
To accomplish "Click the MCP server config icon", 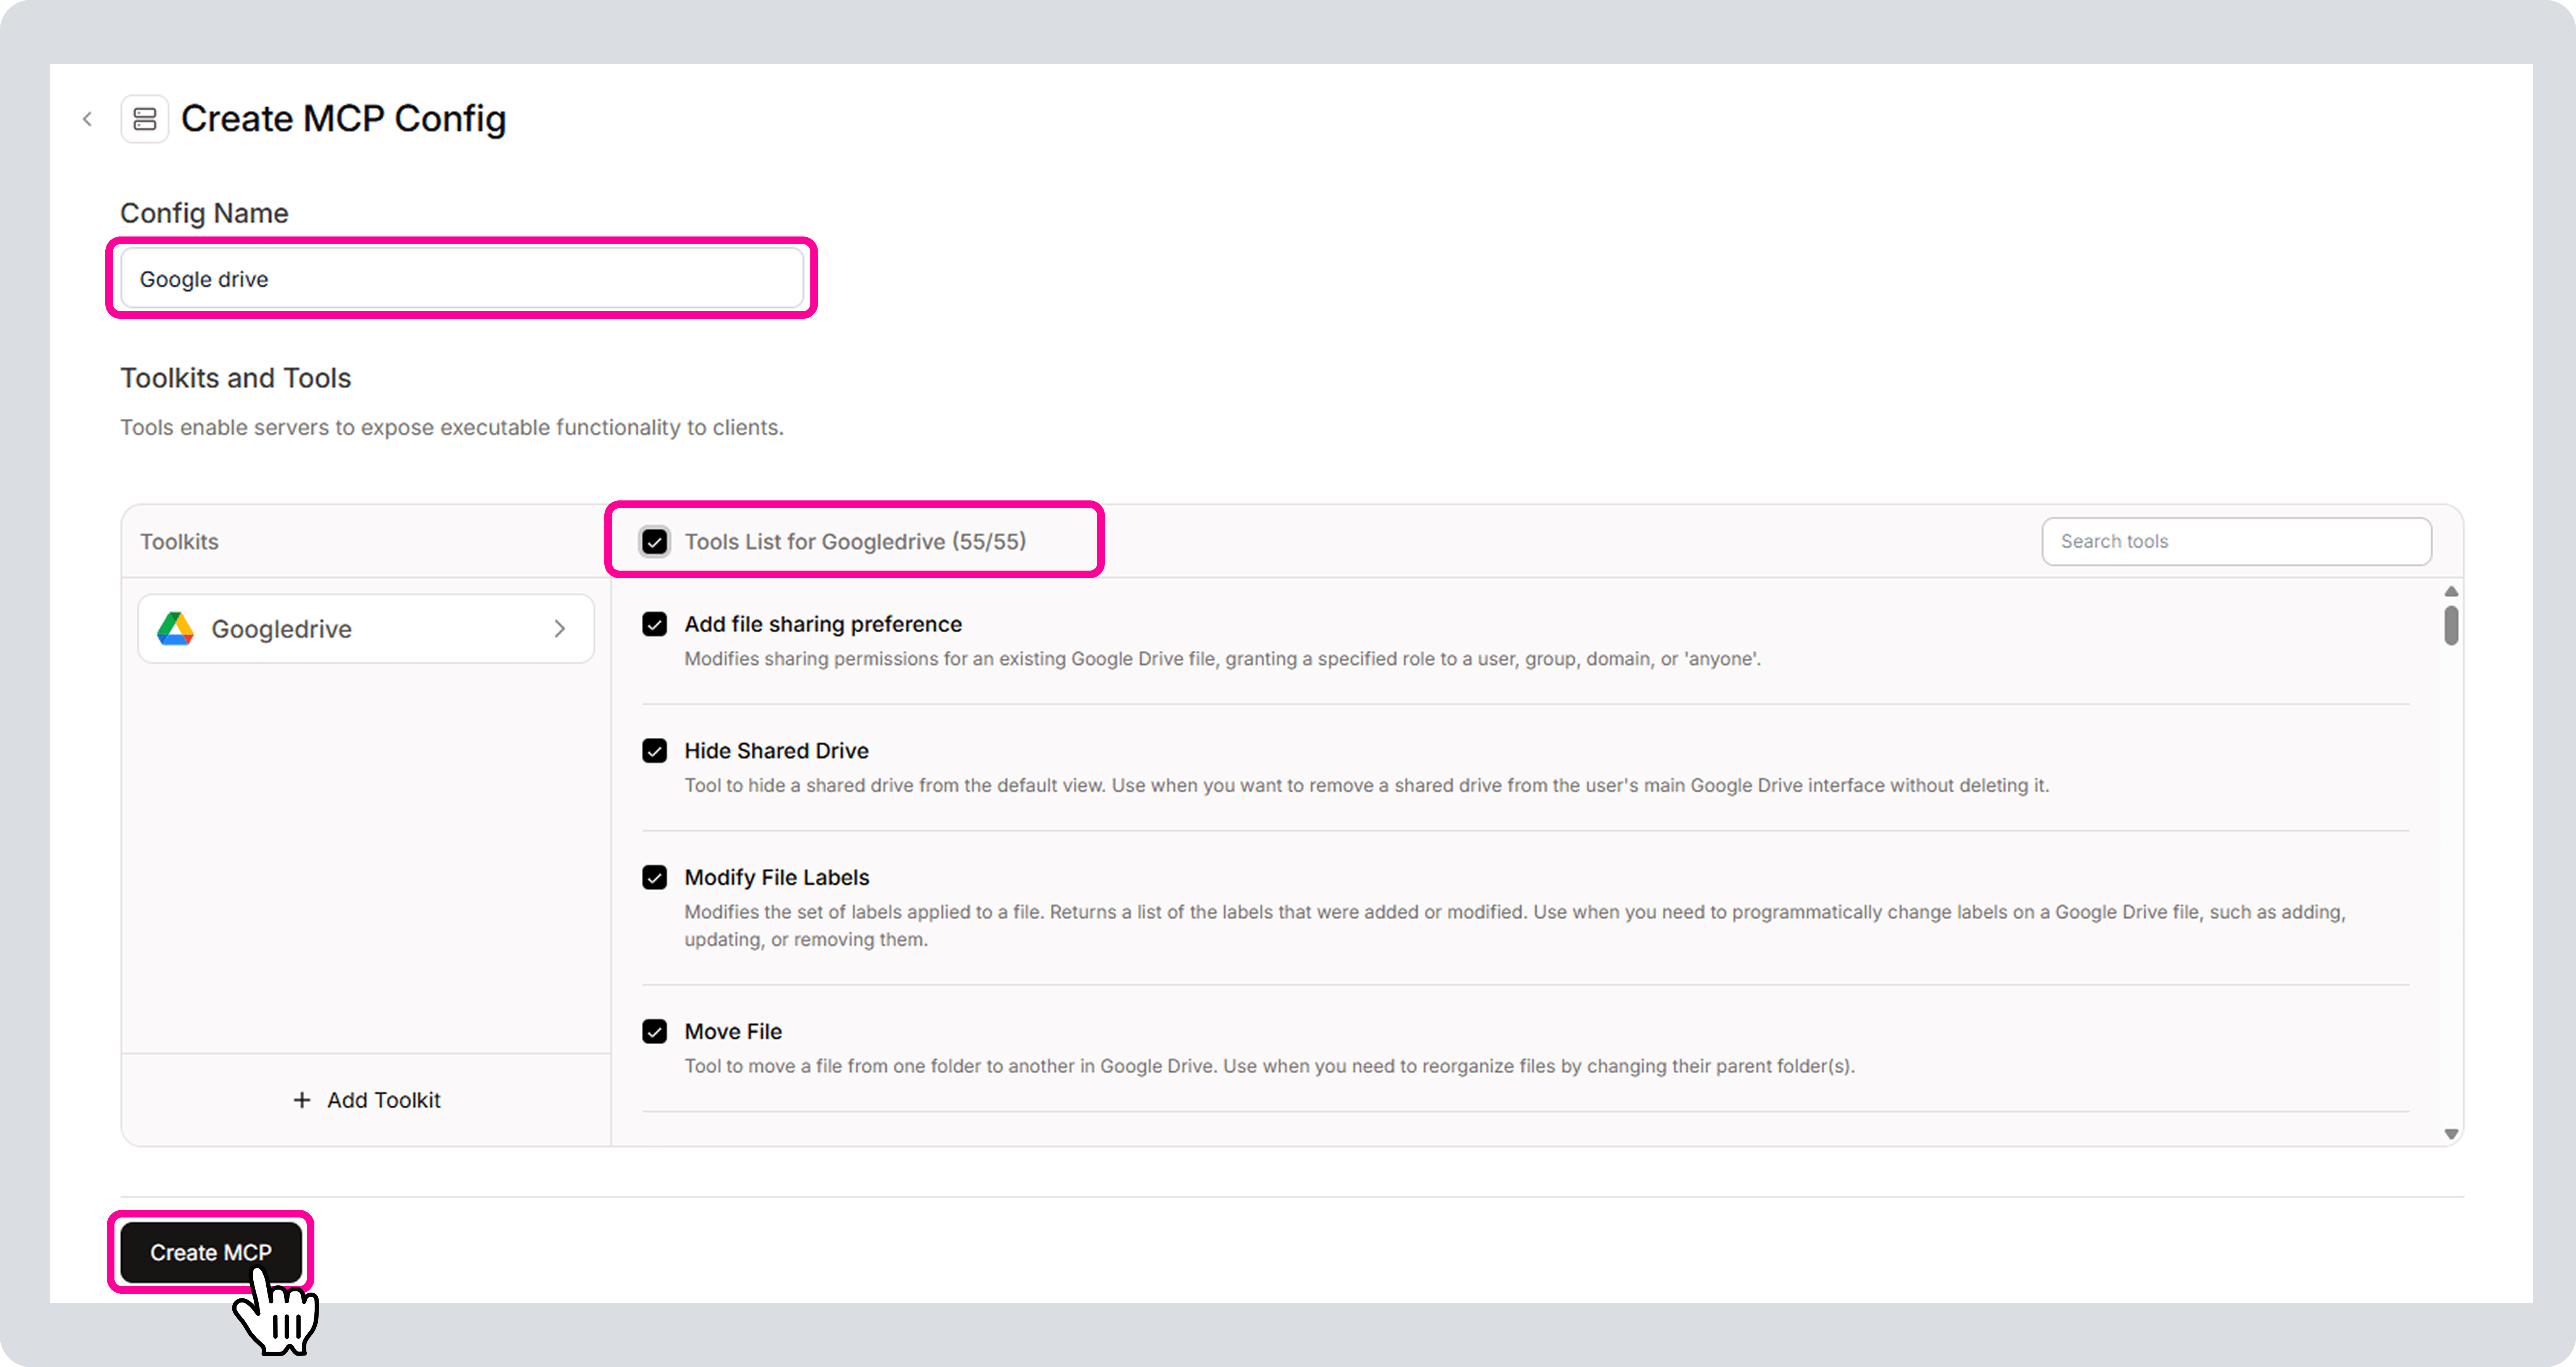I will pyautogui.click(x=145, y=119).
